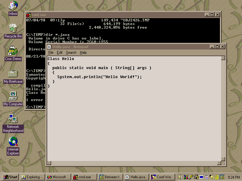The image size is (242, 181).
Task: Open the File menu in Notepad
Action: pyautogui.click(x=51, y=52)
